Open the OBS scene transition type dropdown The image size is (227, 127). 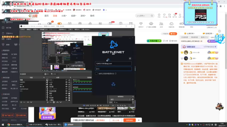tap(120, 100)
